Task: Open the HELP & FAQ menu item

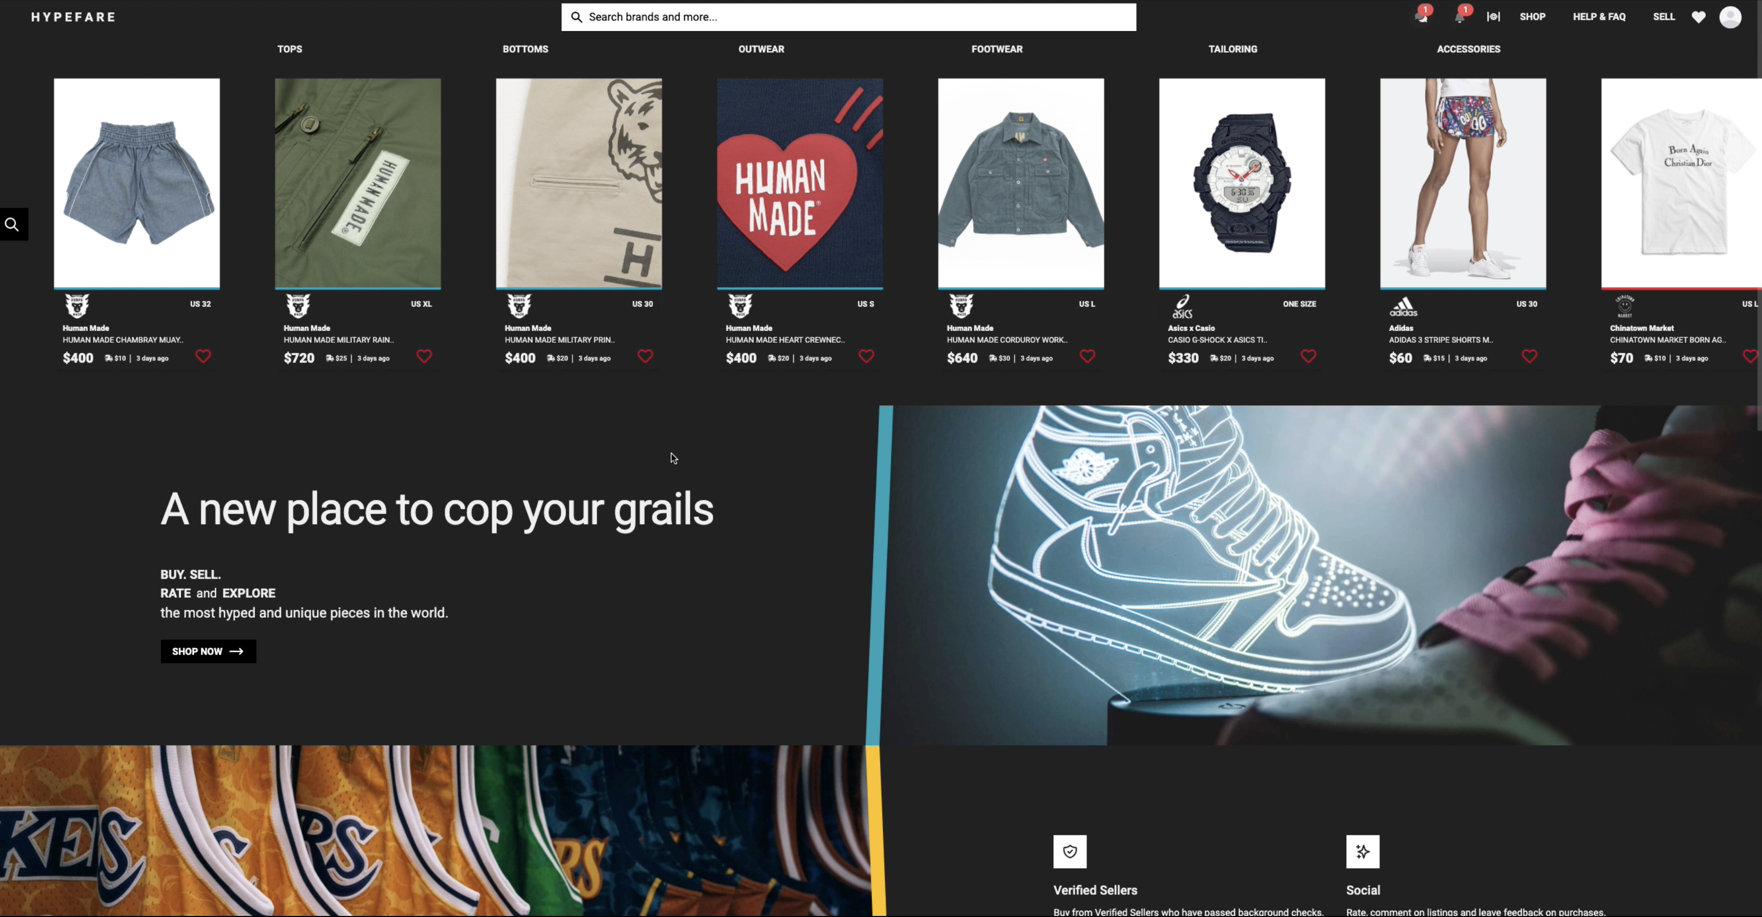Action: click(x=1599, y=17)
